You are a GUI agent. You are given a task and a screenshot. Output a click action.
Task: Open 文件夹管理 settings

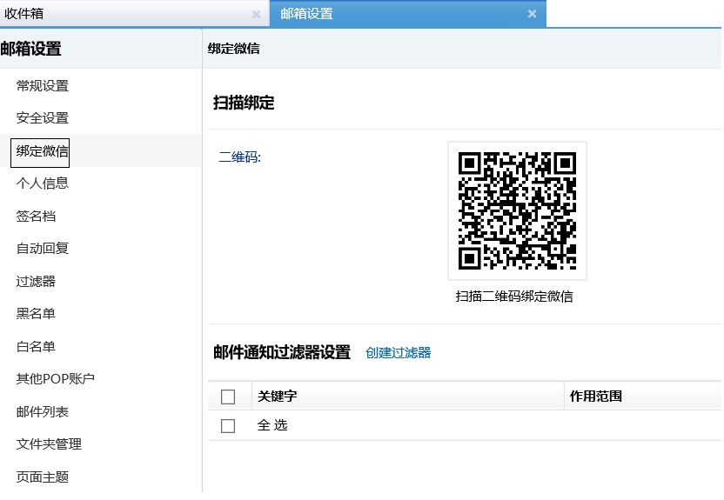click(49, 444)
